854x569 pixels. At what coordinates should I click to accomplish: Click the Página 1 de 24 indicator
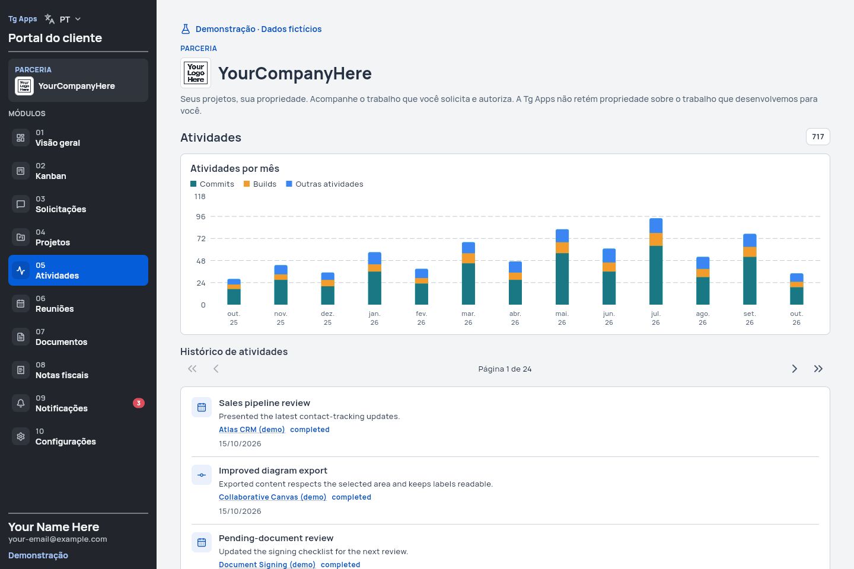(505, 369)
